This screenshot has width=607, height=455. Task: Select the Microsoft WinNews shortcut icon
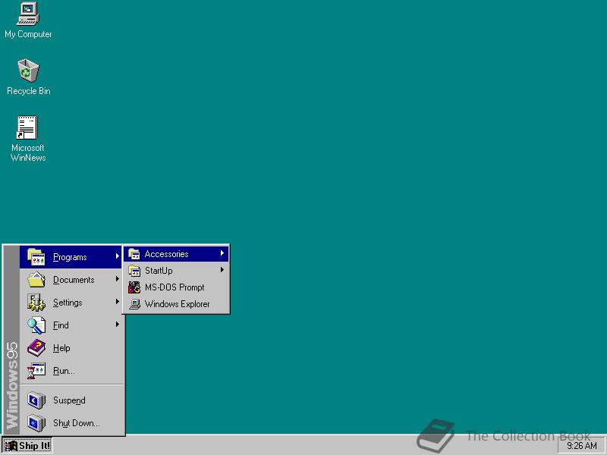(x=27, y=127)
